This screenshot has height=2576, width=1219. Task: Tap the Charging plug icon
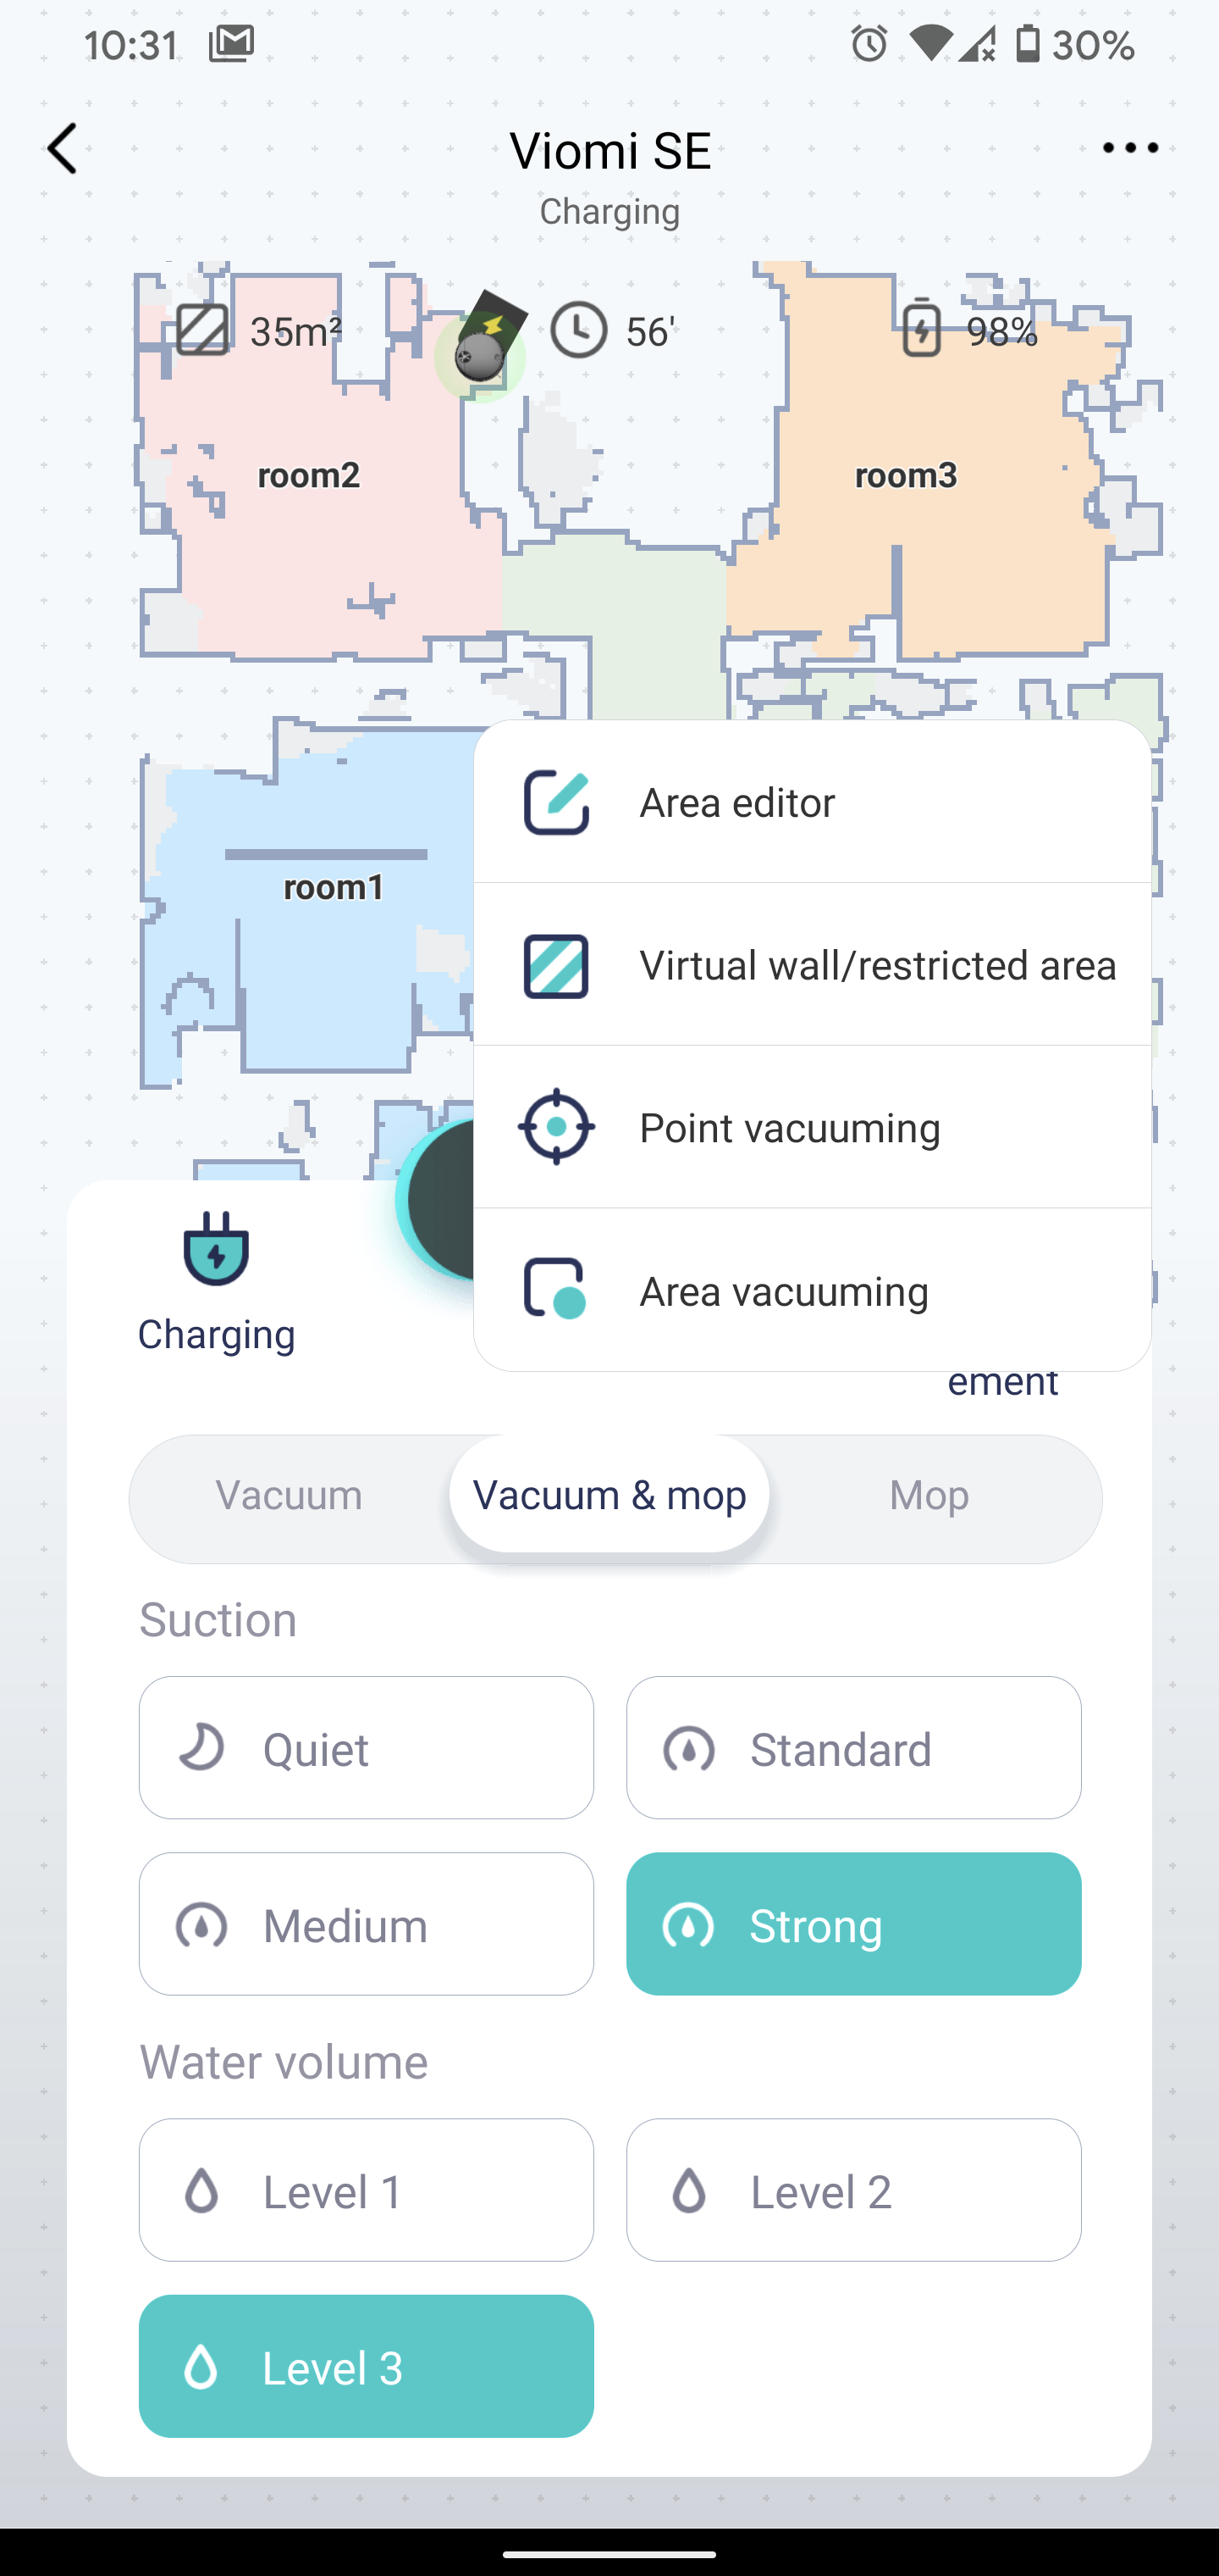[216, 1248]
